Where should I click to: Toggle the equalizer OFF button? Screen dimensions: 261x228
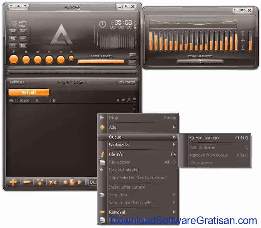coord(242,10)
